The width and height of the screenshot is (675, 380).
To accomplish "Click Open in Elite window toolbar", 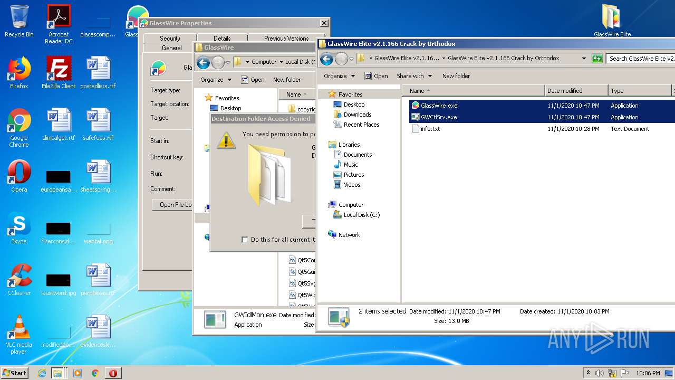I will (376, 76).
